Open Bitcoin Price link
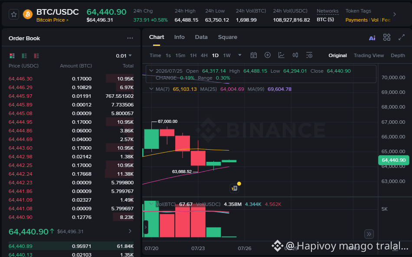The width and height of the screenshot is (412, 257). click(52, 20)
